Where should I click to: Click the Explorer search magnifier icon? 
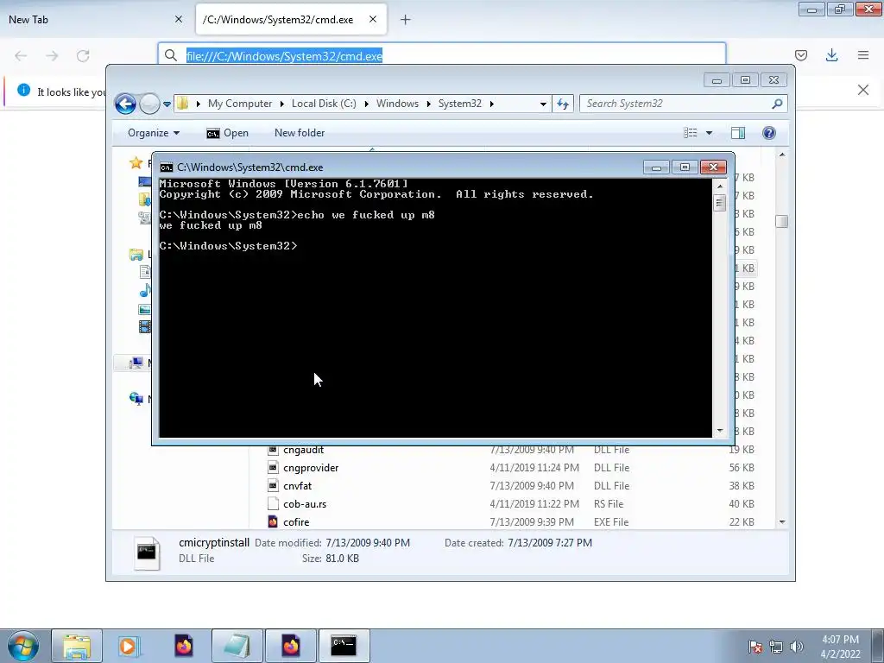(x=778, y=104)
